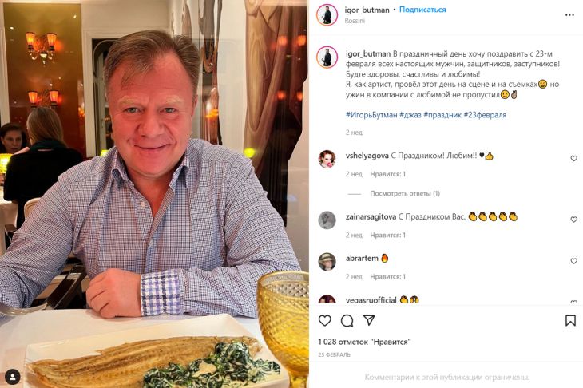The height and width of the screenshot is (388, 583).
Task: Like the post with heart icon
Action: click(324, 320)
